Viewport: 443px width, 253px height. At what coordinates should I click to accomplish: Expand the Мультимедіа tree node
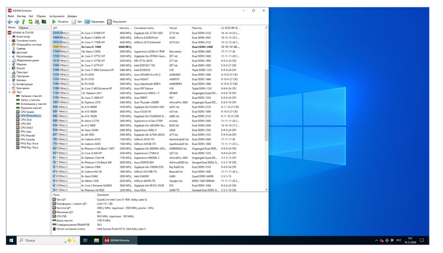(x=9, y=56)
